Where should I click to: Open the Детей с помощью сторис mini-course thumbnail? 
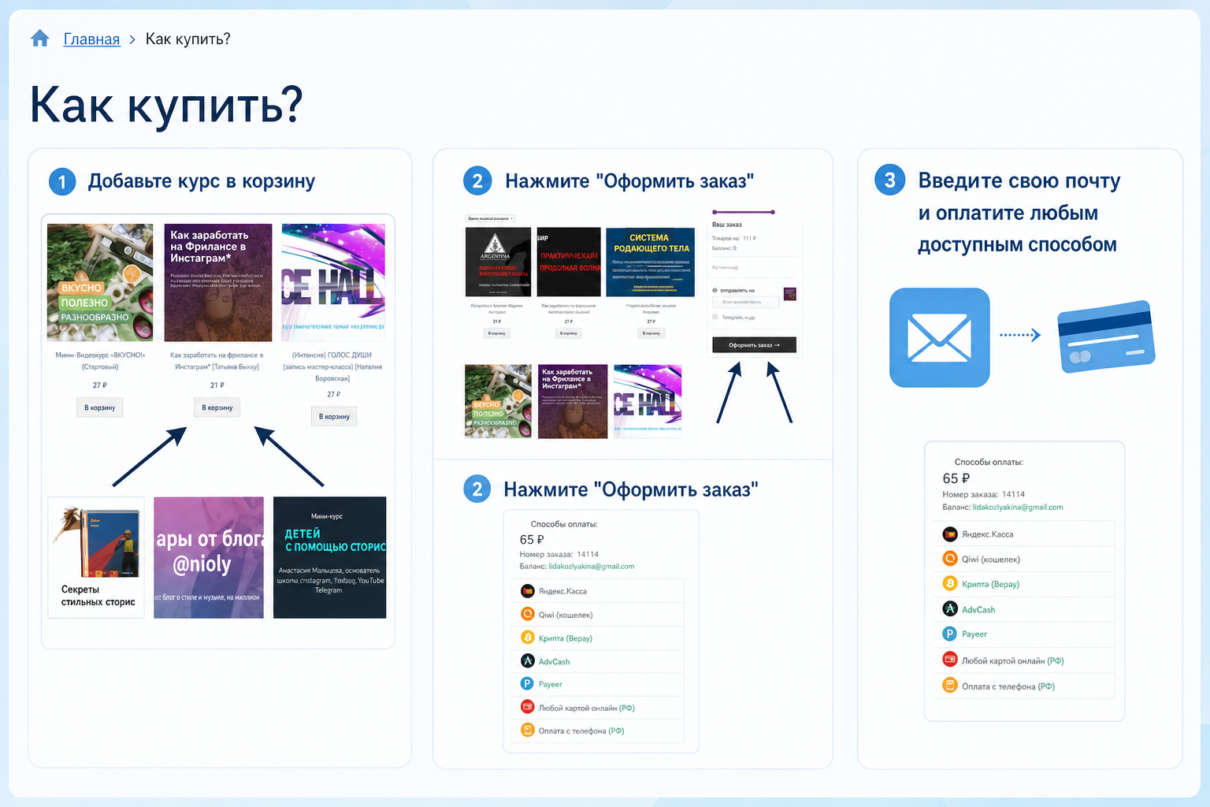(329, 557)
